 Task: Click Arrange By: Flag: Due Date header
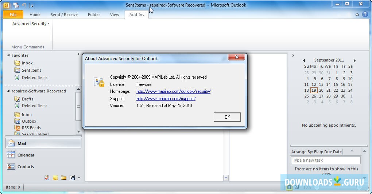coord(317,152)
